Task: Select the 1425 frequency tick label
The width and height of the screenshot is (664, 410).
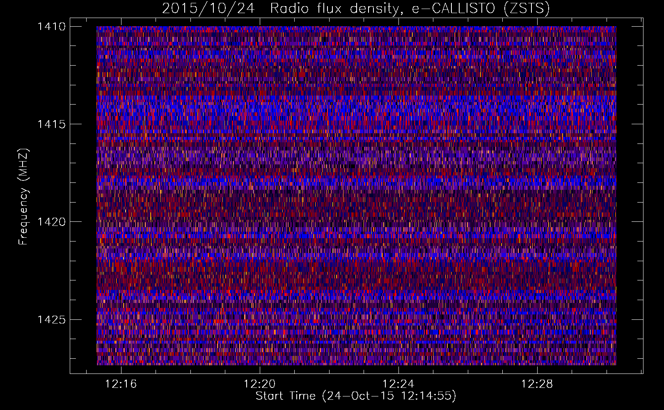Action: pyautogui.click(x=51, y=319)
